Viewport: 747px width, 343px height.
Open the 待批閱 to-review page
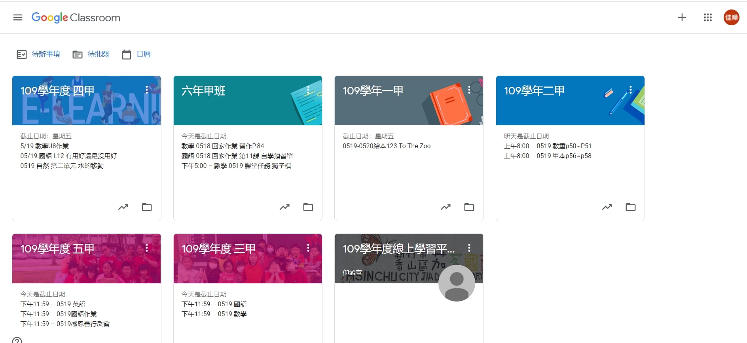91,54
